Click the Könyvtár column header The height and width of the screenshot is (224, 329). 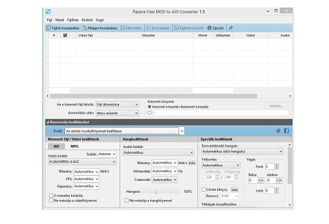(x=167, y=35)
